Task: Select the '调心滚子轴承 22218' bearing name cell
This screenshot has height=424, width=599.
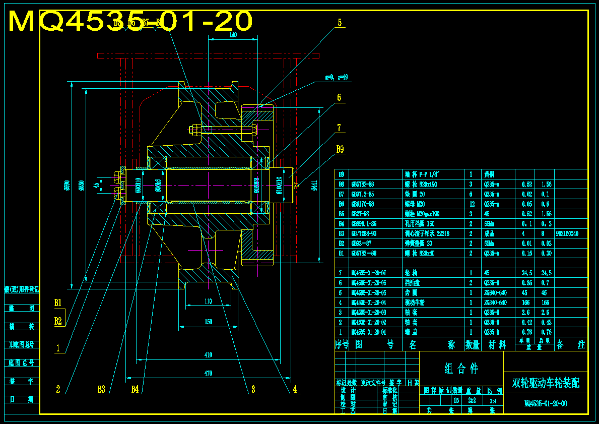Action: click(x=427, y=233)
